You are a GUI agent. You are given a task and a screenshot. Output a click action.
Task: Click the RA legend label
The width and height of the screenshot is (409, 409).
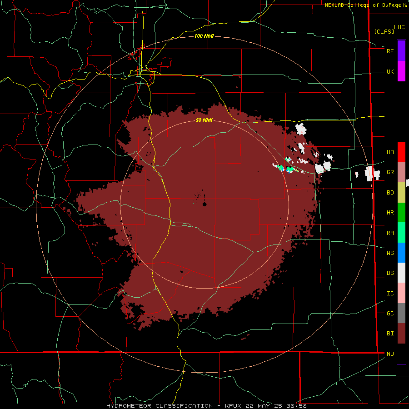coord(390,233)
